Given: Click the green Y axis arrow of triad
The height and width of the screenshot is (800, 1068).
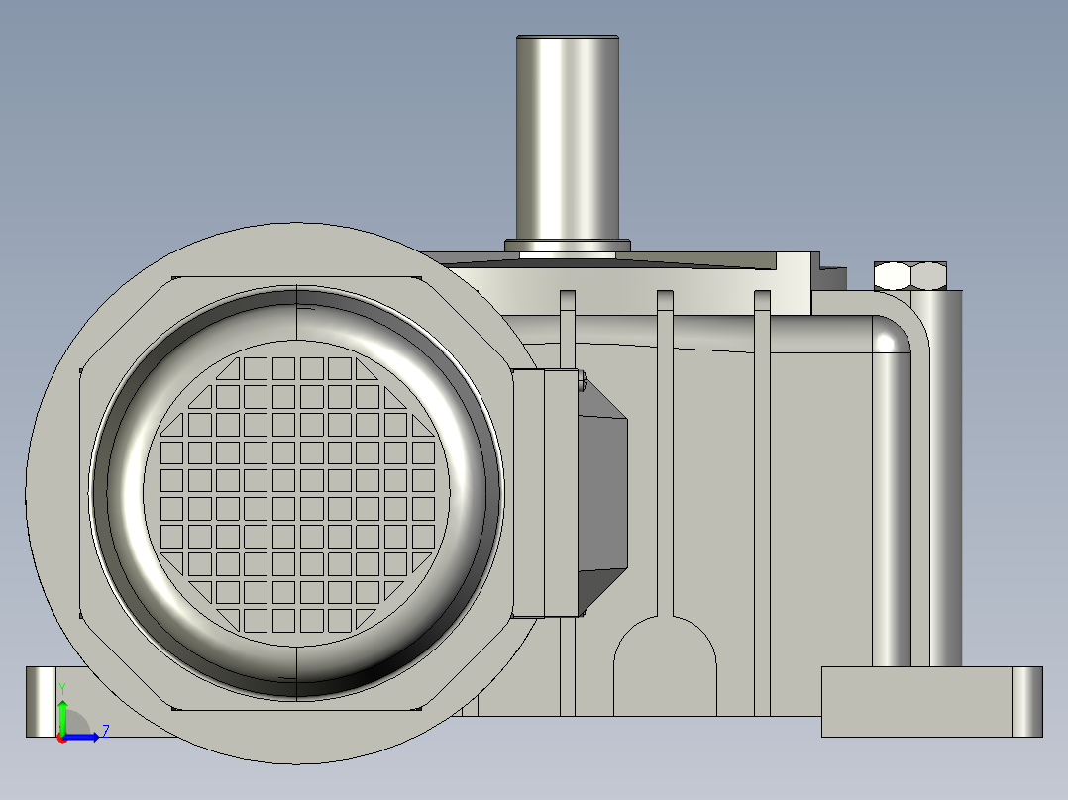Looking at the screenshot, I should coord(62,716).
